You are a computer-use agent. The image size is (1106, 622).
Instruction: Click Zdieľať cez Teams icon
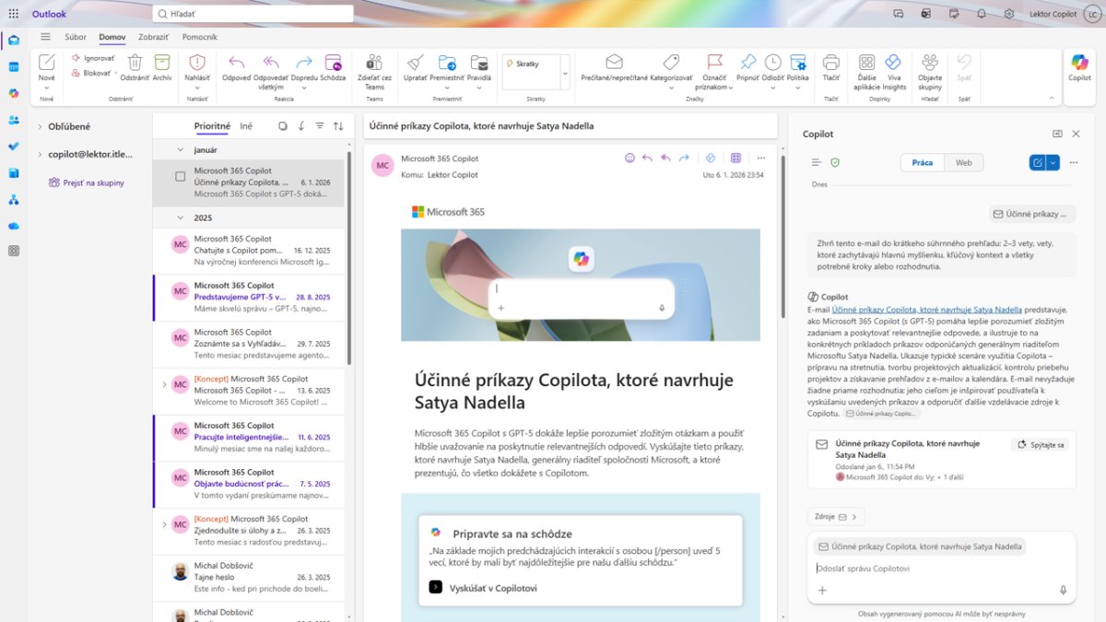374,64
